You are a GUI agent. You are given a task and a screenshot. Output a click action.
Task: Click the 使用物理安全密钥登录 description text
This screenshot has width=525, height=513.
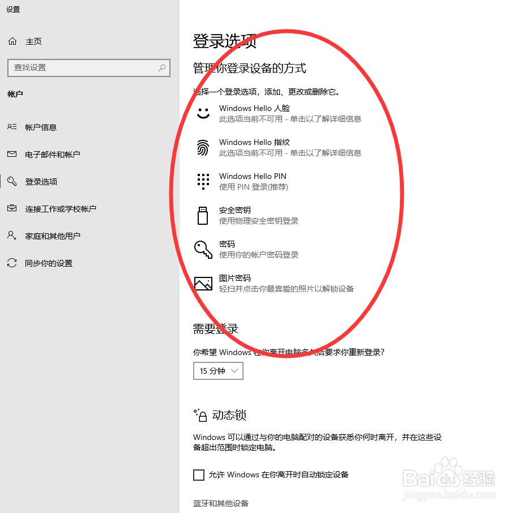(x=259, y=221)
